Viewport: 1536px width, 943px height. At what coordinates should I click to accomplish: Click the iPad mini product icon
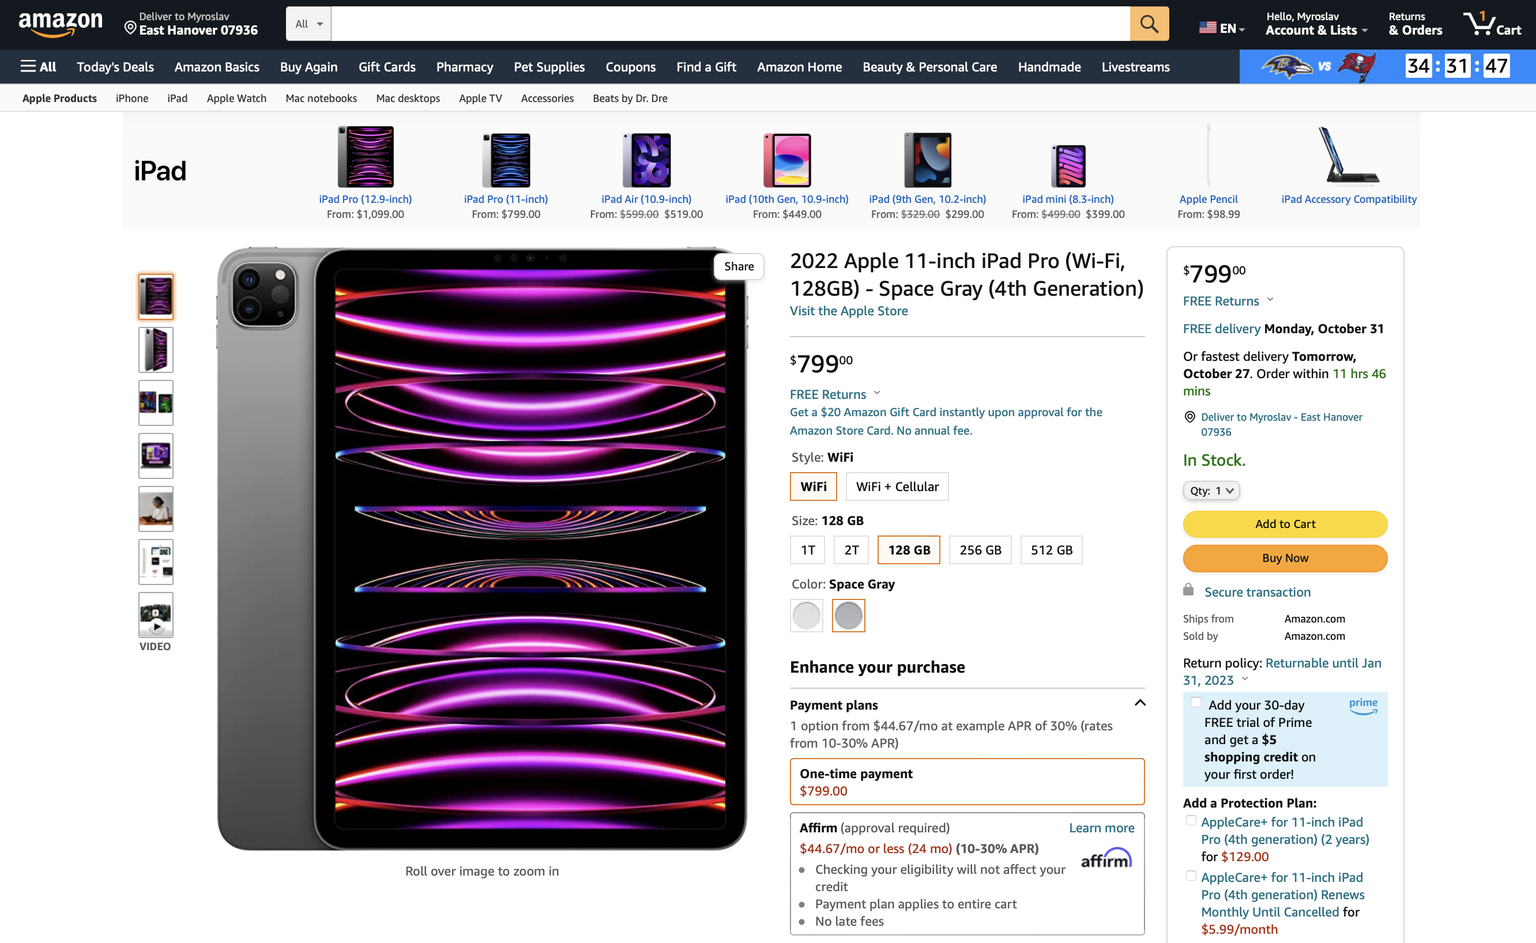tap(1067, 166)
